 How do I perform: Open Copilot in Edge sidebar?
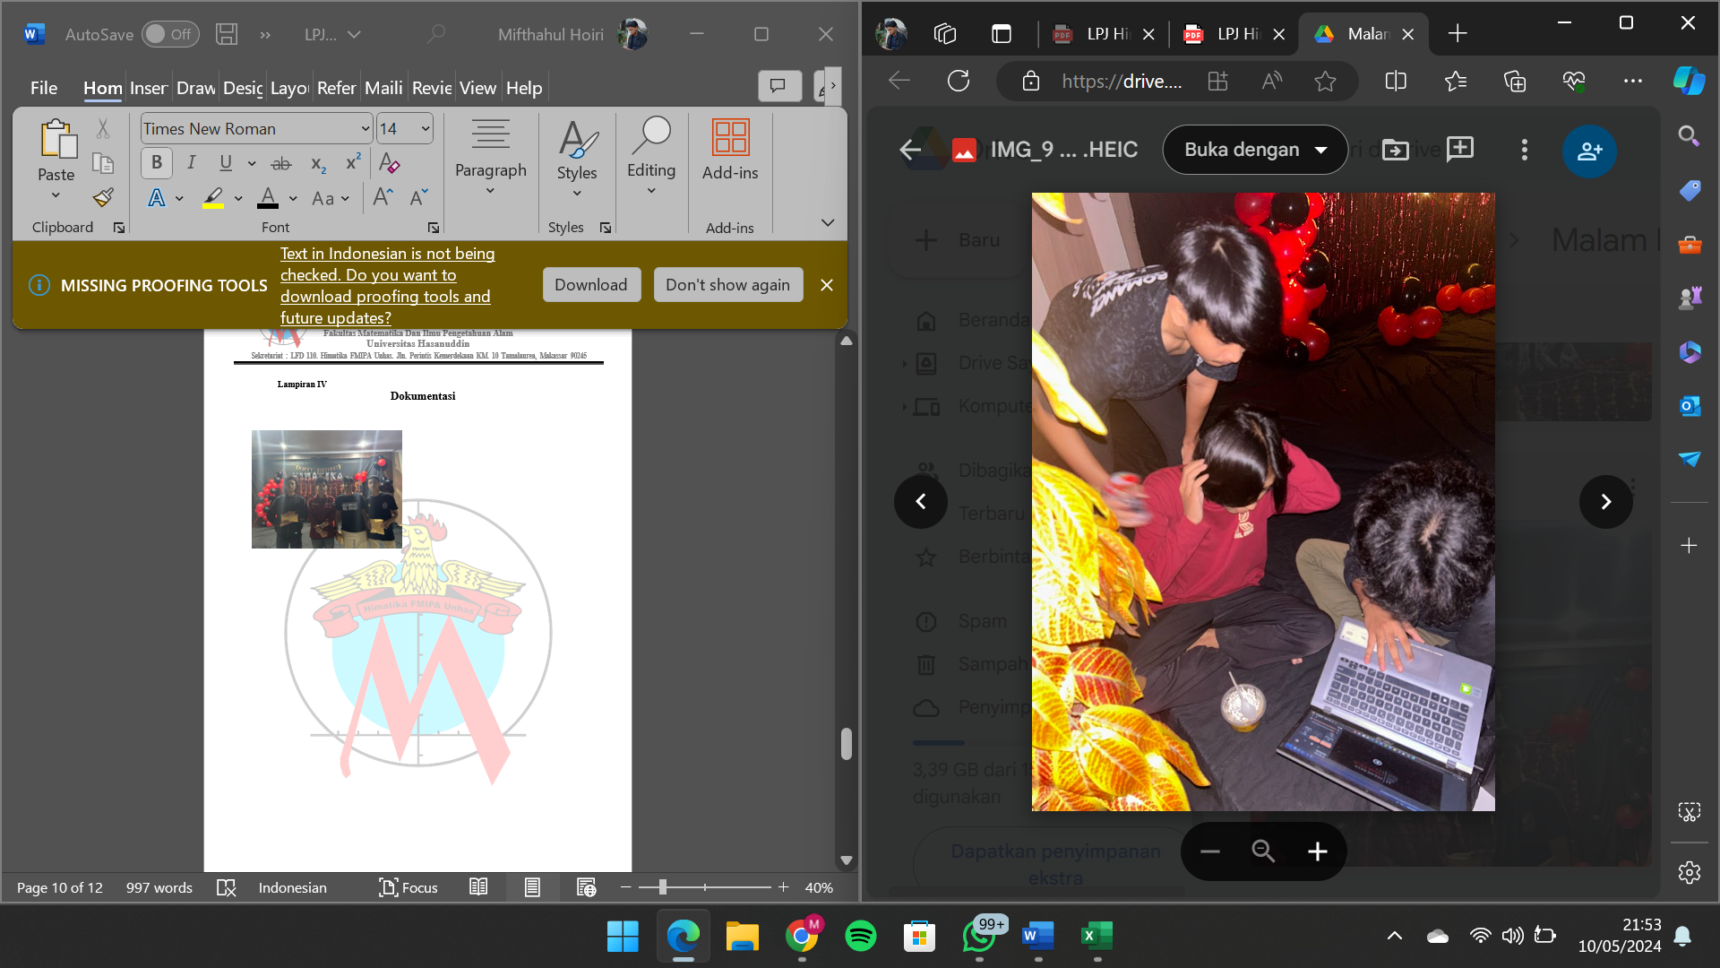[1690, 82]
